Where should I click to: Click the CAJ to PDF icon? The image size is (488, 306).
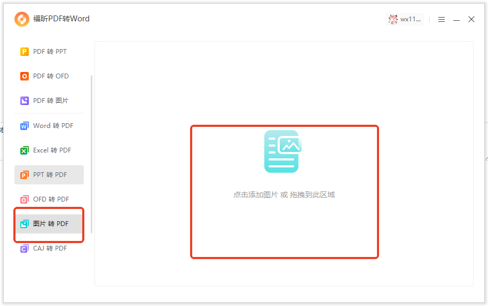24,248
